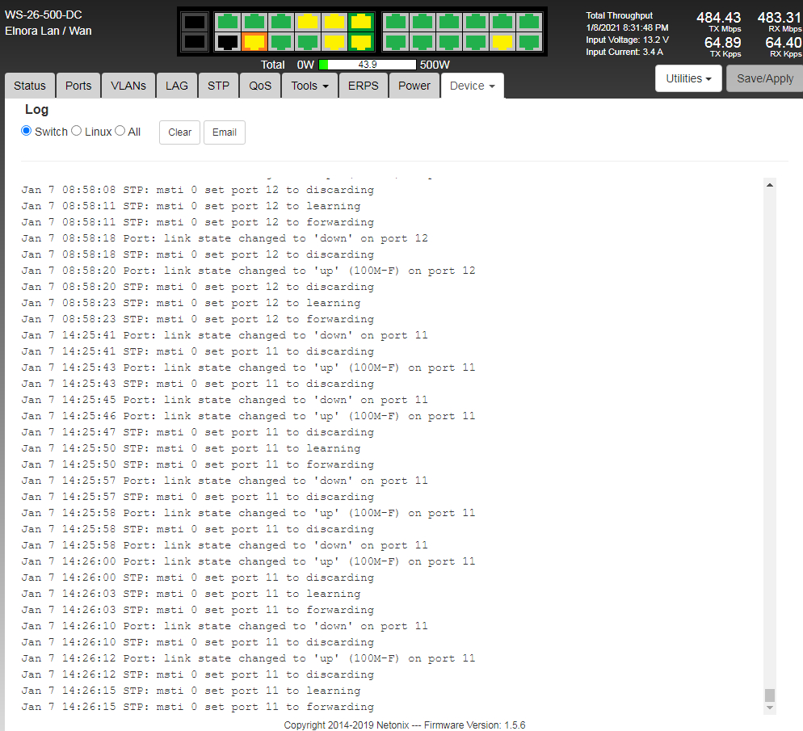Open the Utilities dropdown
The width and height of the screenshot is (803, 731).
688,78
